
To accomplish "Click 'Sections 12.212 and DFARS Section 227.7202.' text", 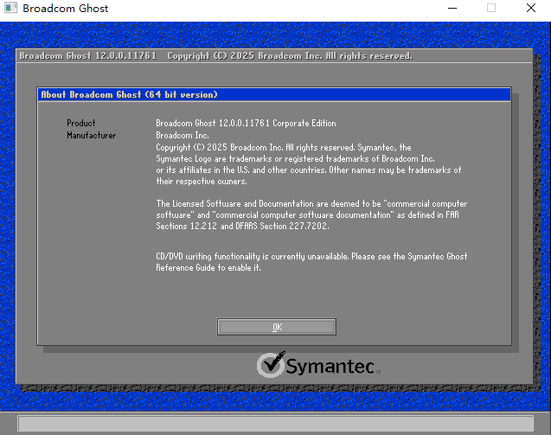I will tap(242, 226).
